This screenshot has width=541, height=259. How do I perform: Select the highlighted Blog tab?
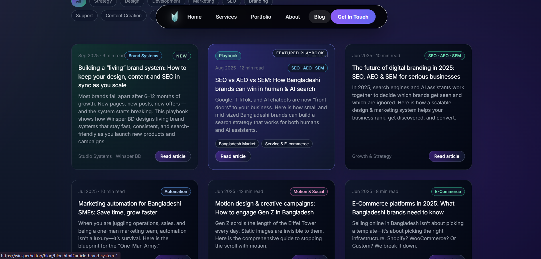click(x=319, y=17)
